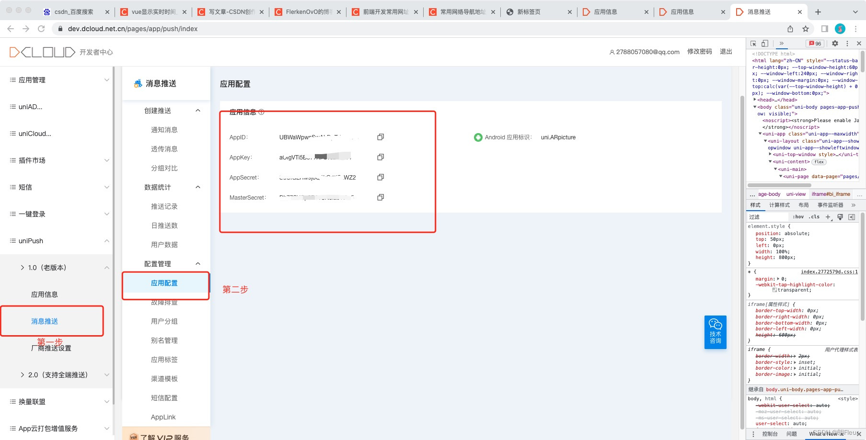Add a new style rule with the plus icon

tap(828, 216)
